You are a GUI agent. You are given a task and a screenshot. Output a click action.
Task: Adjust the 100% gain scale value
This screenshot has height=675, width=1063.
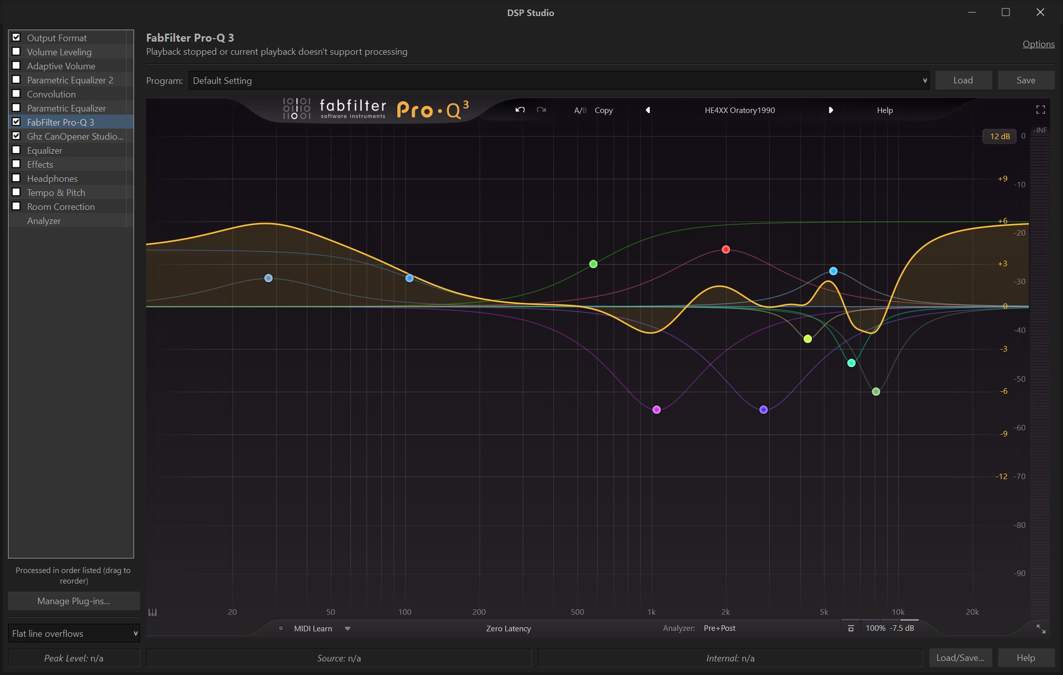tap(875, 628)
